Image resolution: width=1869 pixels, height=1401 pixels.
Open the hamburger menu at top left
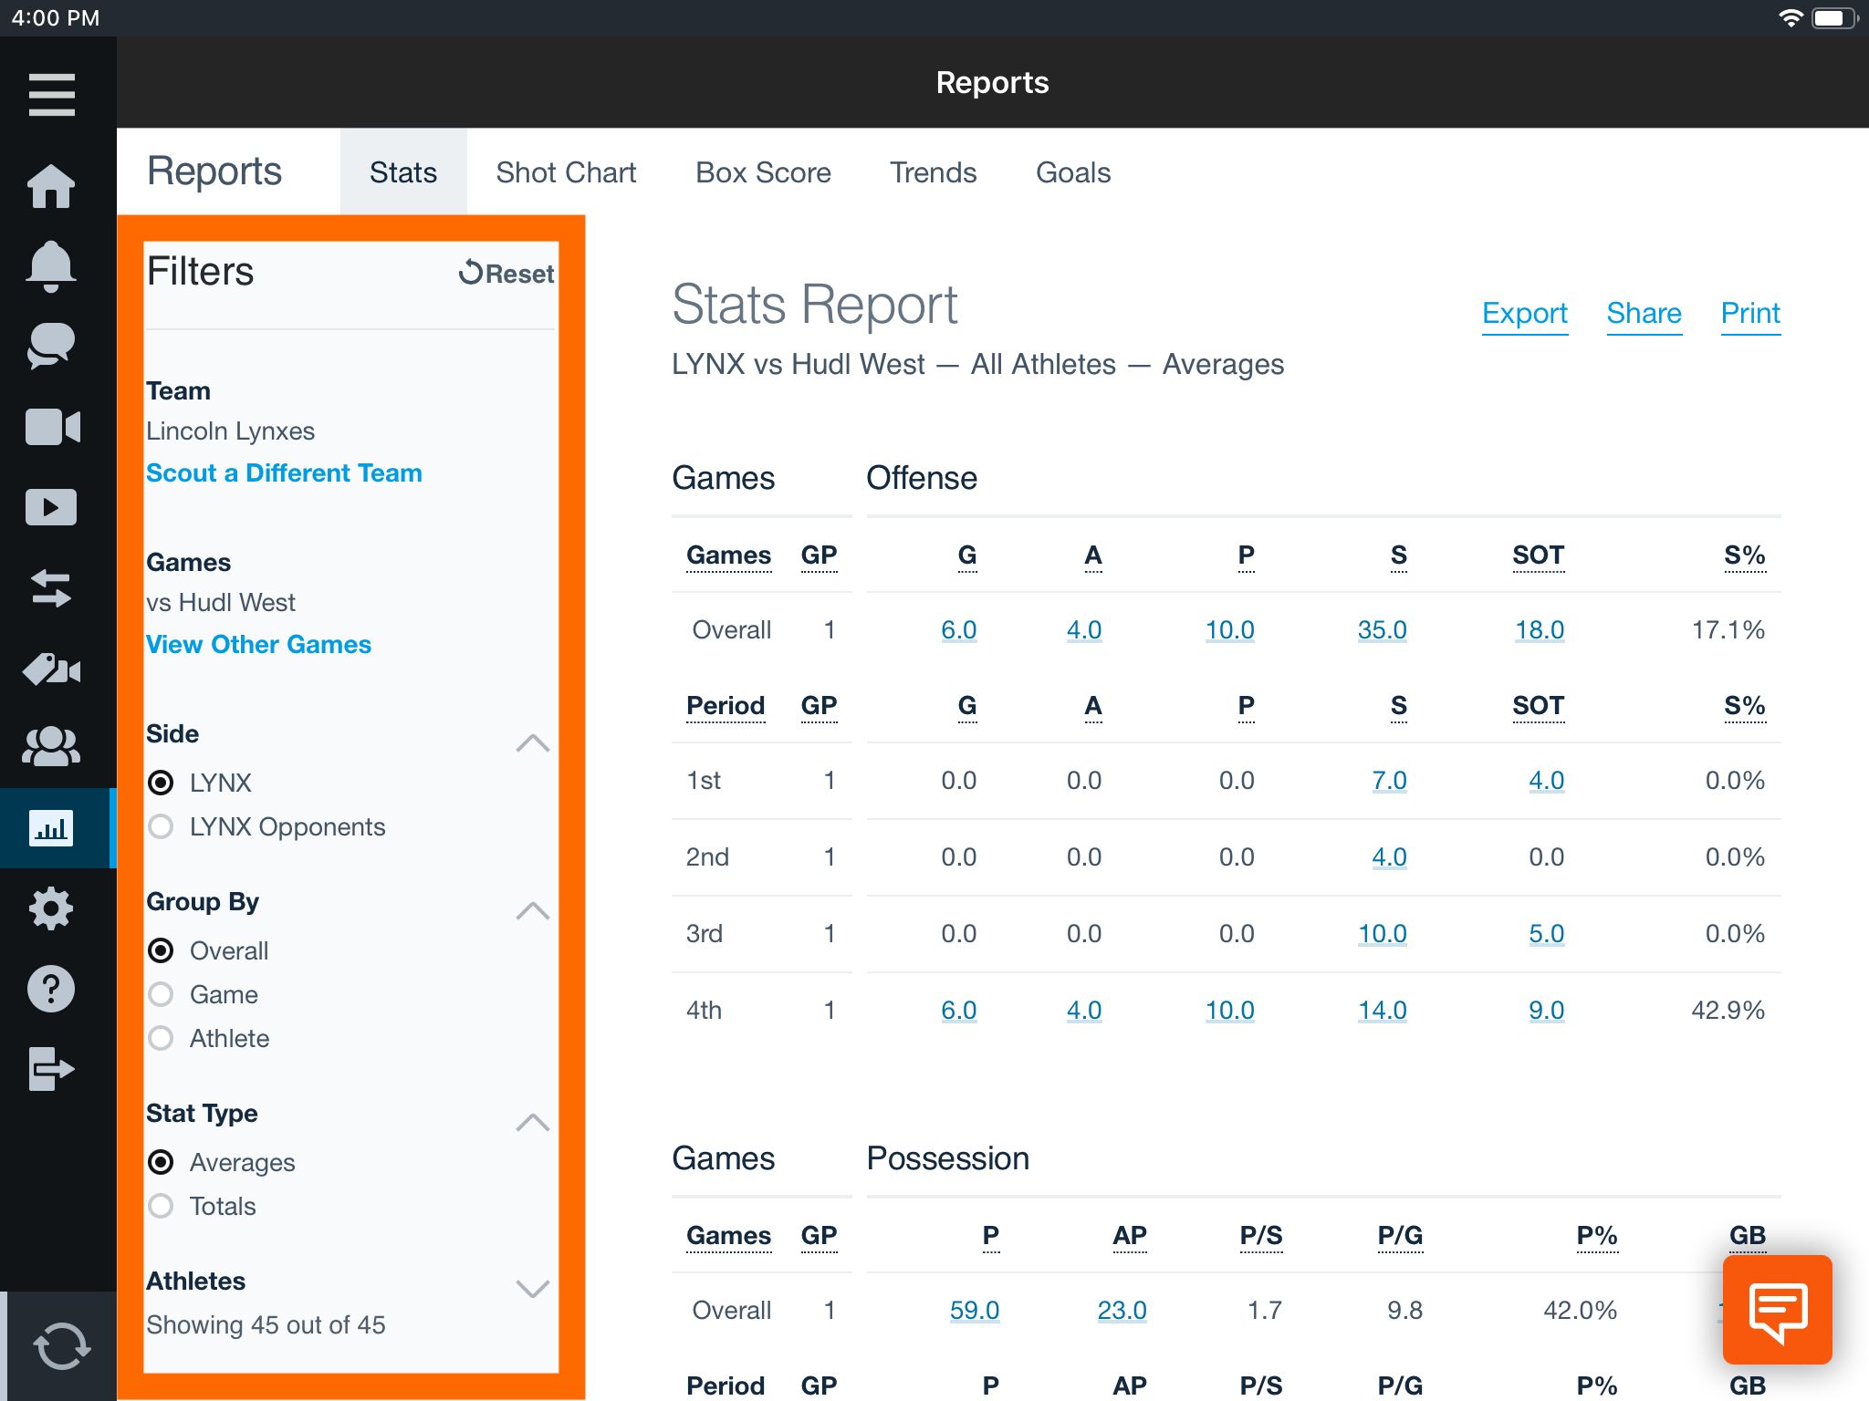pos(52,94)
